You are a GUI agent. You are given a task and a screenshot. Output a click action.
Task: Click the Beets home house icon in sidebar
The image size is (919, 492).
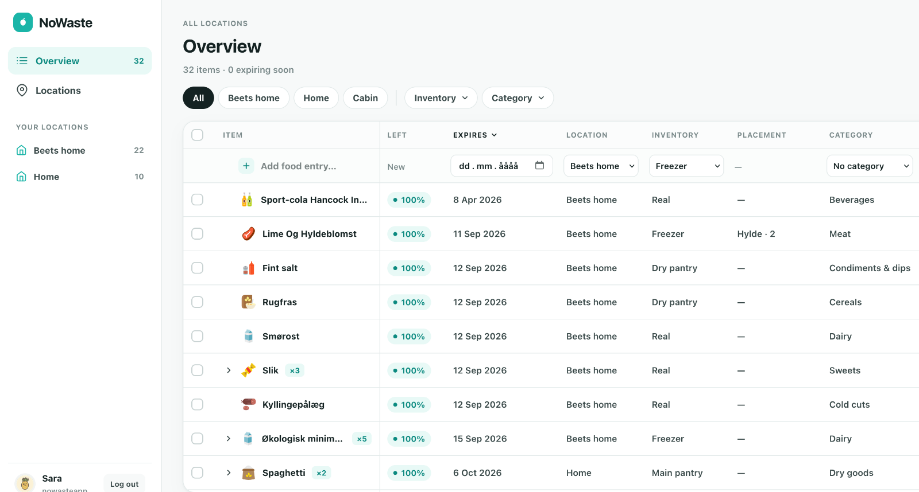pyautogui.click(x=21, y=150)
